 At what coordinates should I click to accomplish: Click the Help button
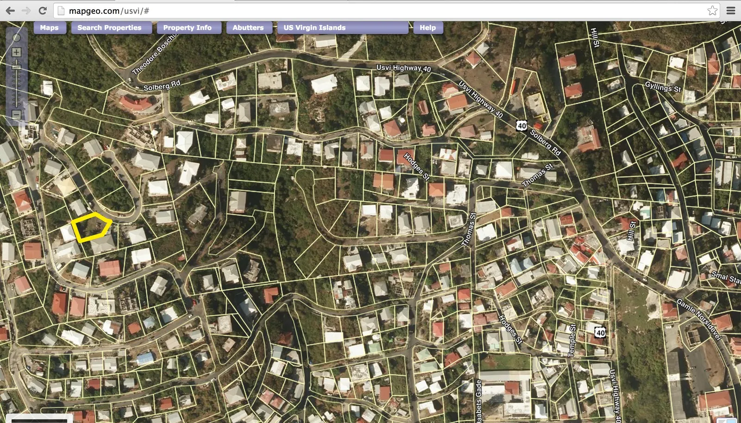tap(427, 28)
